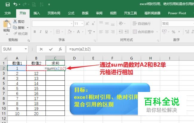The width and height of the screenshot is (194, 123).
Task: Open the 剪贴板 group dialog launcher
Action: point(29,41)
